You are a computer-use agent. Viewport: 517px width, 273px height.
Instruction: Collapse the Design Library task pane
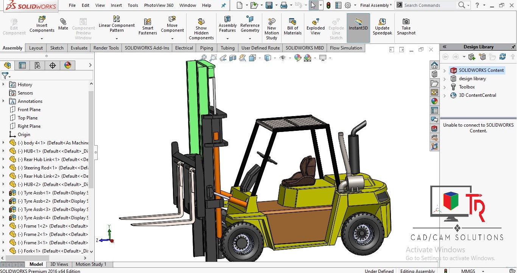[445, 47]
